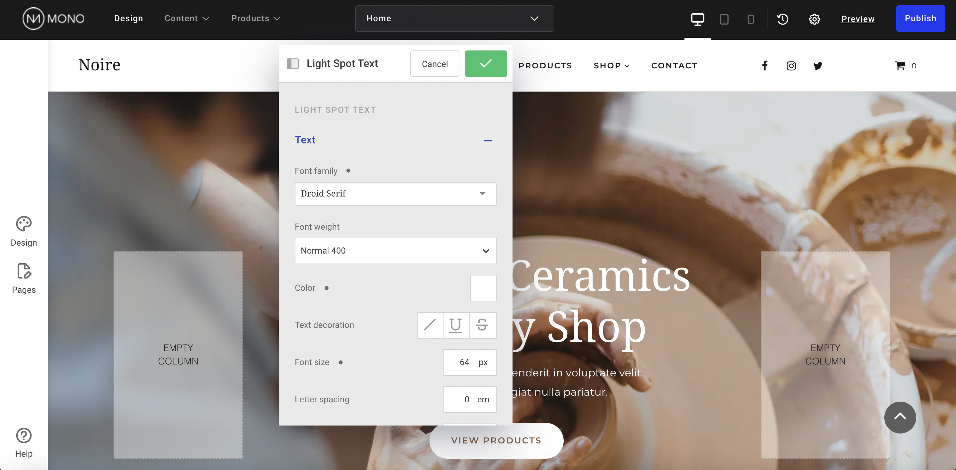
Task: Click the Noire site title
Action: (100, 65)
